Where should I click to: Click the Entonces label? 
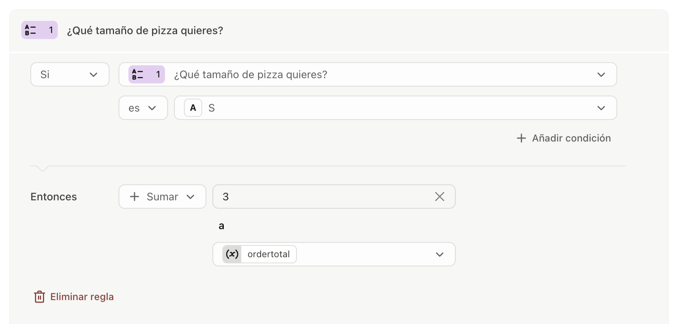pos(54,197)
